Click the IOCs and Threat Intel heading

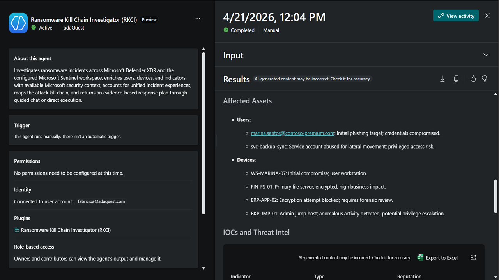(256, 232)
